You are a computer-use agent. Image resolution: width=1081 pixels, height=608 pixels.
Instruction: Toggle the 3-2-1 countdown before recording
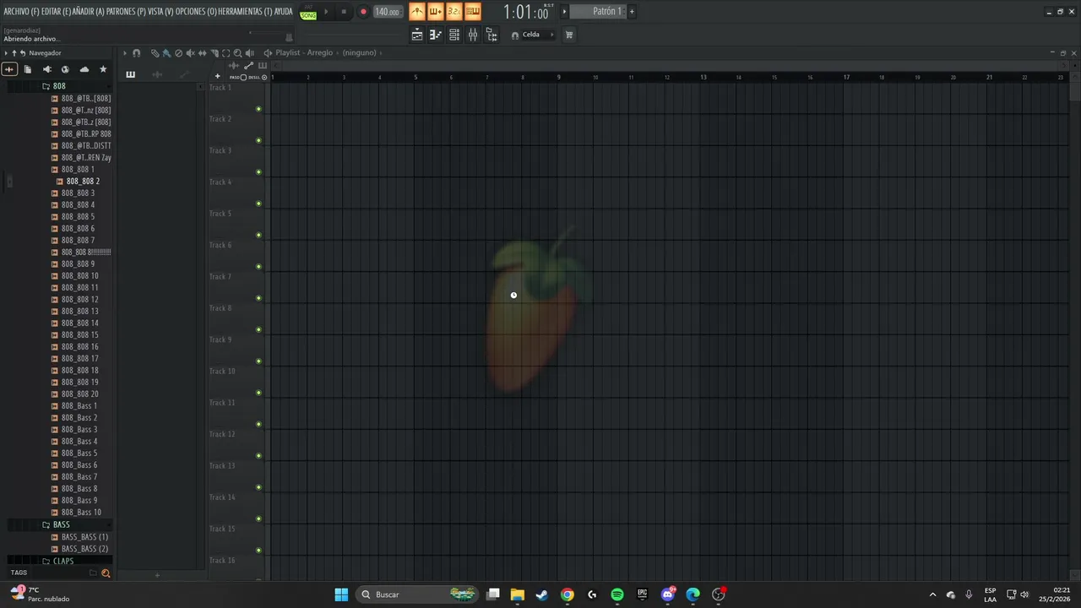pyautogui.click(x=454, y=11)
